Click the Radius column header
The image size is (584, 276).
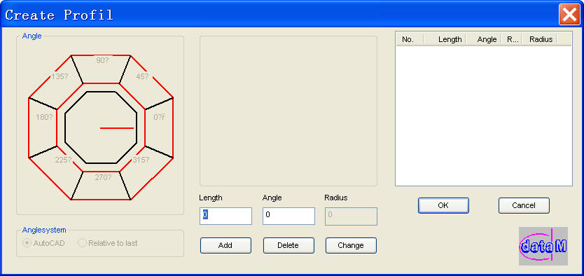pos(539,39)
